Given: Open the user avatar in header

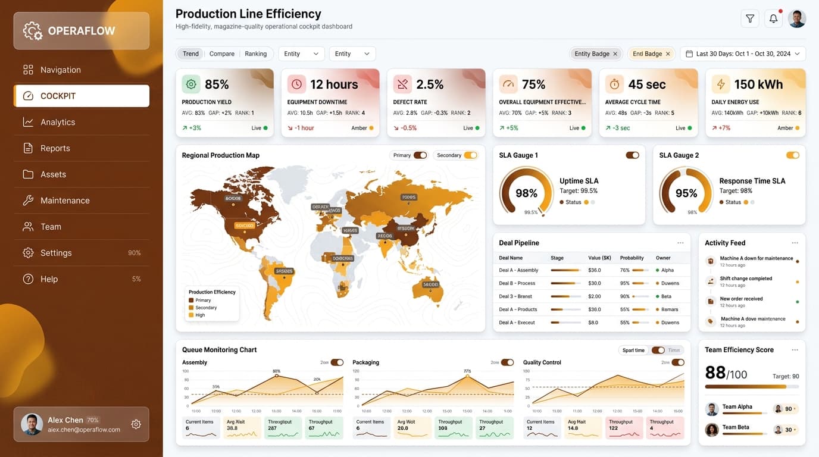Looking at the screenshot, I should pos(797,18).
